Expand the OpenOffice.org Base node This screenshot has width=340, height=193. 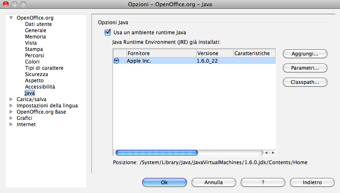point(11,112)
